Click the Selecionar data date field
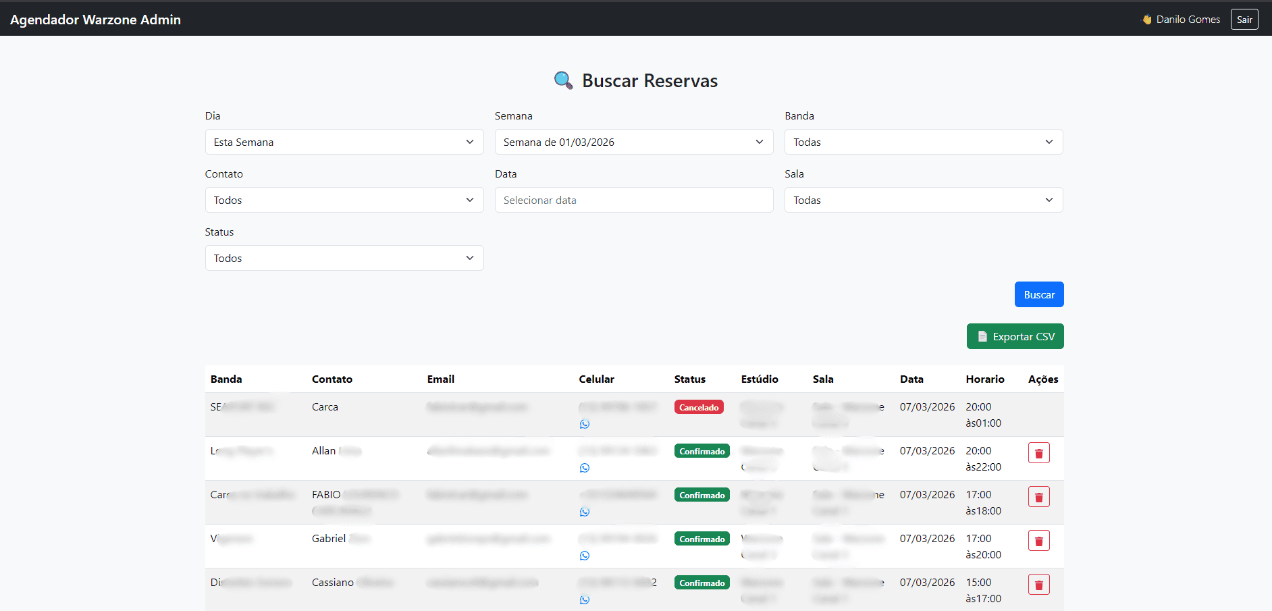Viewport: 1272px width, 611px height. pyautogui.click(x=633, y=200)
